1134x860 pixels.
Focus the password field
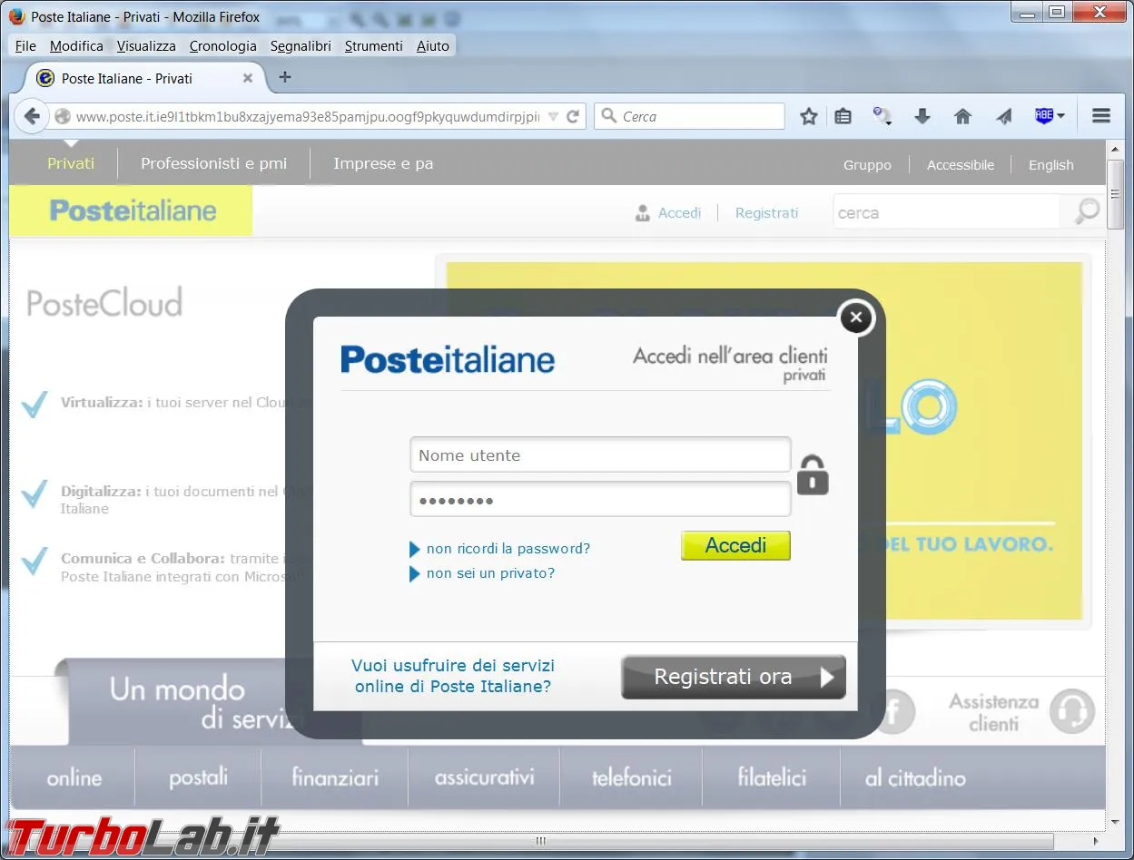(x=600, y=499)
